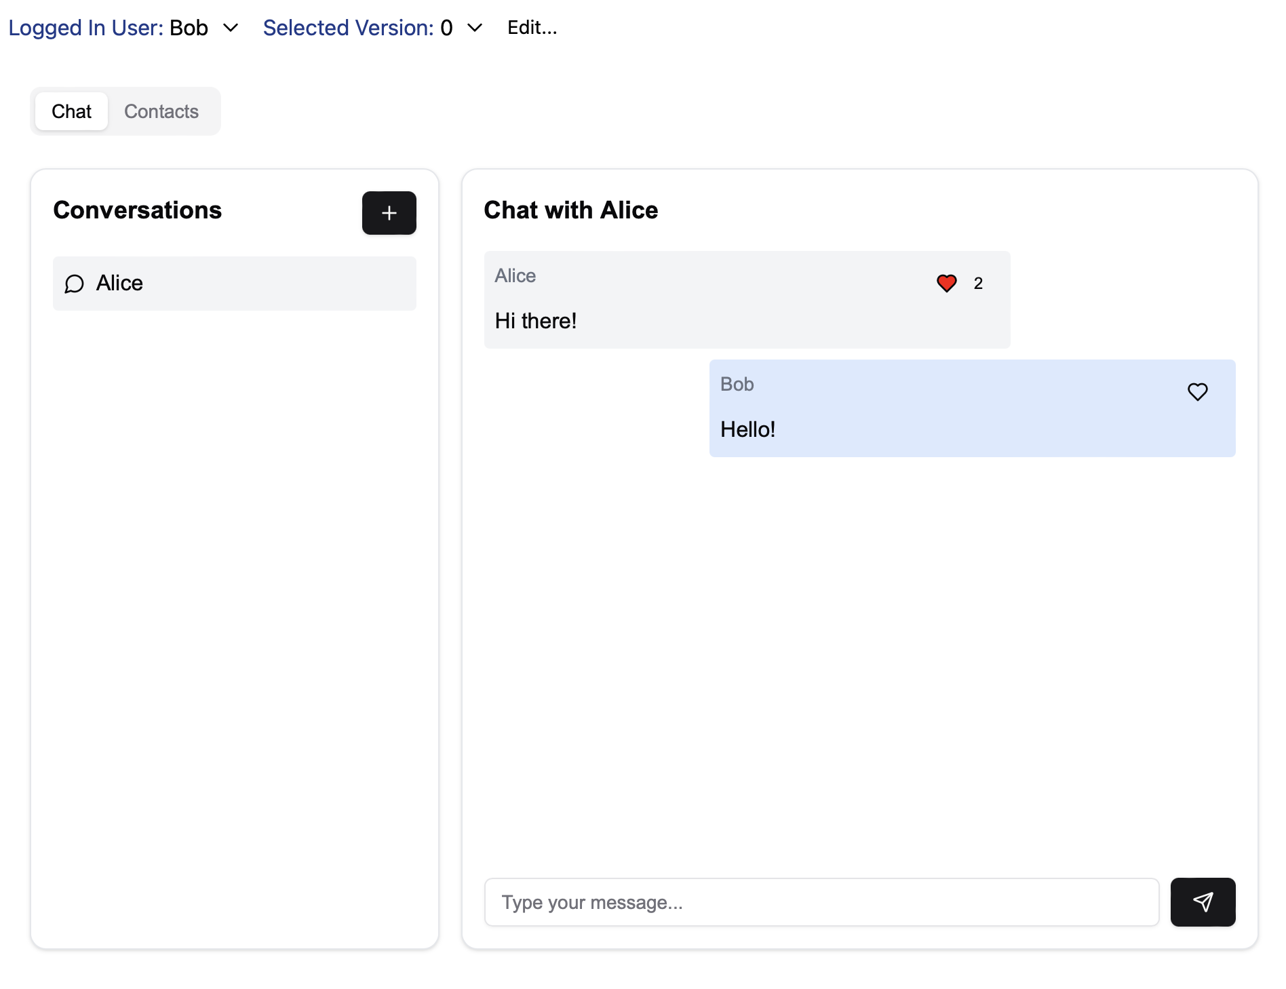Click the Logged In User: Bob label
This screenshot has height=989, width=1286.
109,28
